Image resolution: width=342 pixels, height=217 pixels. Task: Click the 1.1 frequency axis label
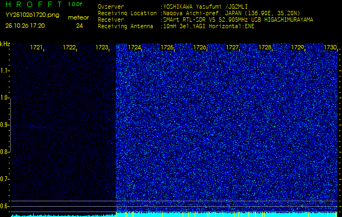tap(4, 71)
